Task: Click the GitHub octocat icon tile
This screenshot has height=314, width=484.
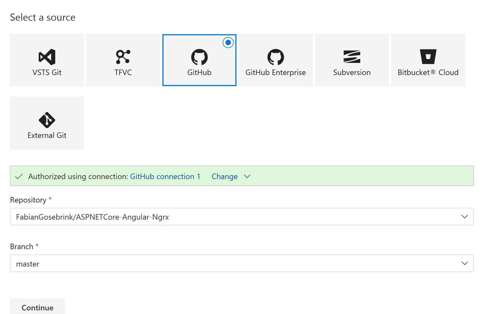Action: [199, 60]
